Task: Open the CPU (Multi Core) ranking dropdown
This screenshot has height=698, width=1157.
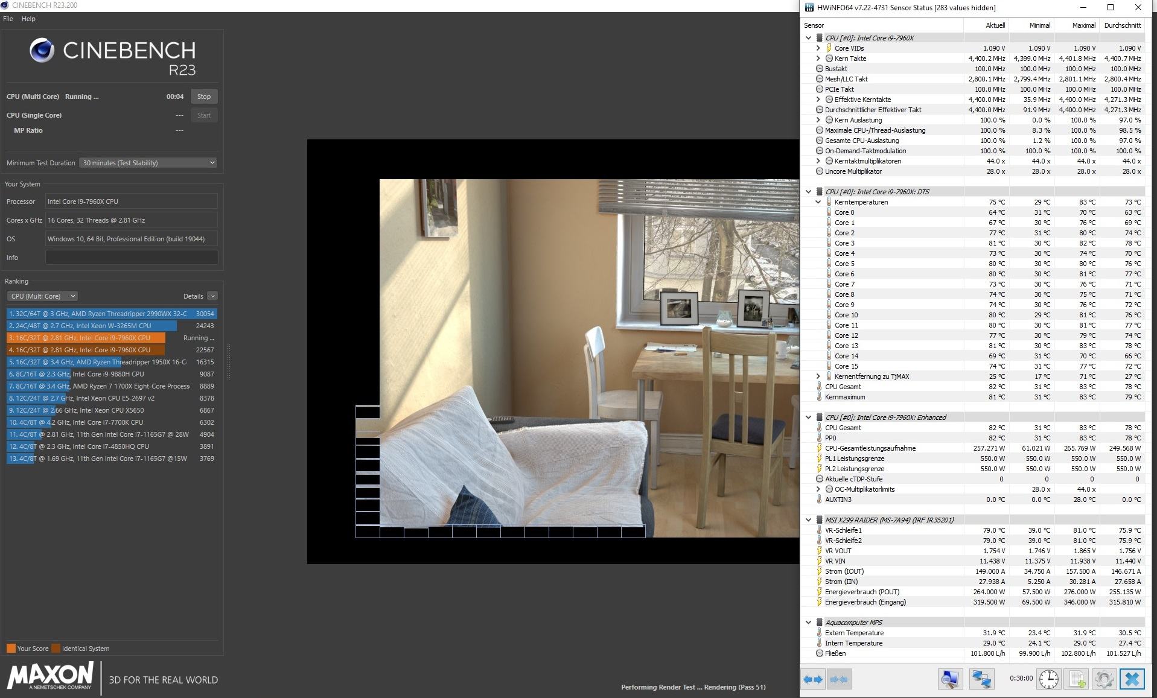Action: point(42,296)
